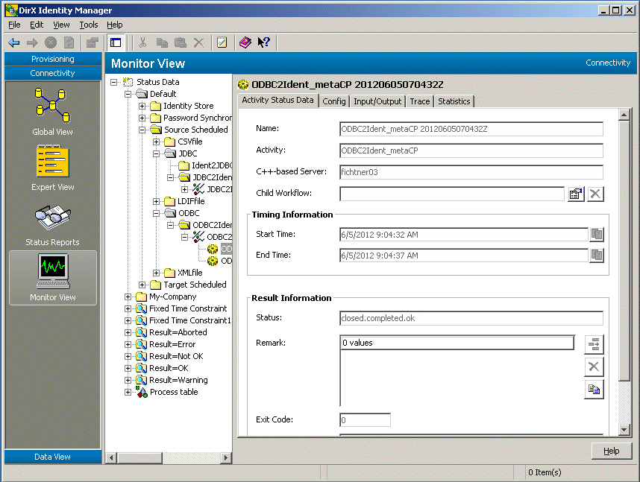The height and width of the screenshot is (482, 640).
Task: Switch to the Statistics tab
Action: [x=454, y=101]
